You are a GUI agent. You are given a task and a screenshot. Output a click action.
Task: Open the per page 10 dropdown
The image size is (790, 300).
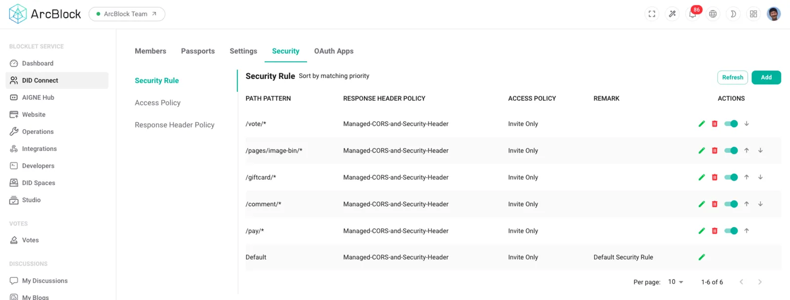point(675,282)
